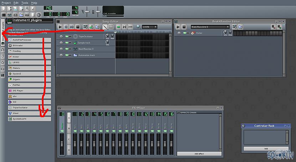Click add steps icon in Beat+Bassline Editor
This screenshot has width=296, height=162.
[279, 27]
